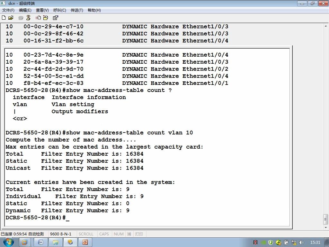Click the SCROLL indicator in status bar

tap(86, 234)
